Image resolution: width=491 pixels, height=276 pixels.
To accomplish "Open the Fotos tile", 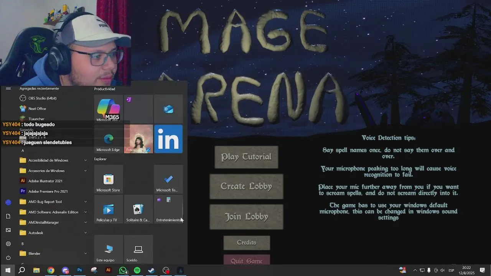I will (x=138, y=139).
